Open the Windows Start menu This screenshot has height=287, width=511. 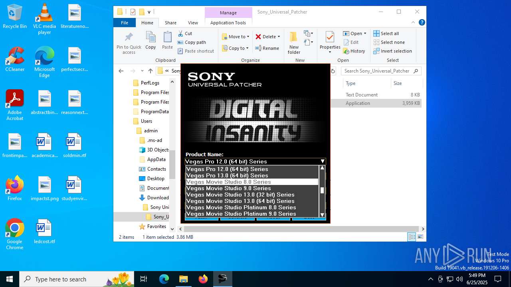point(10,279)
